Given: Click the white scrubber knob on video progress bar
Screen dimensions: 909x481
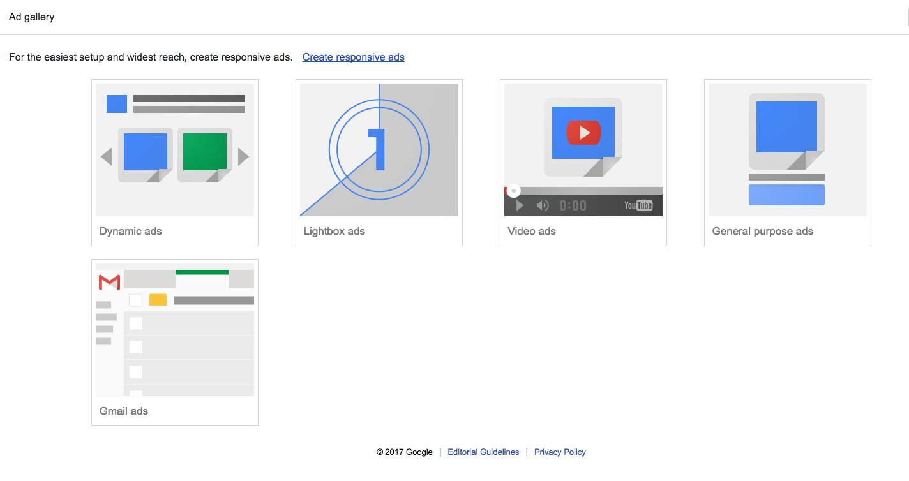Looking at the screenshot, I should click(x=513, y=191).
